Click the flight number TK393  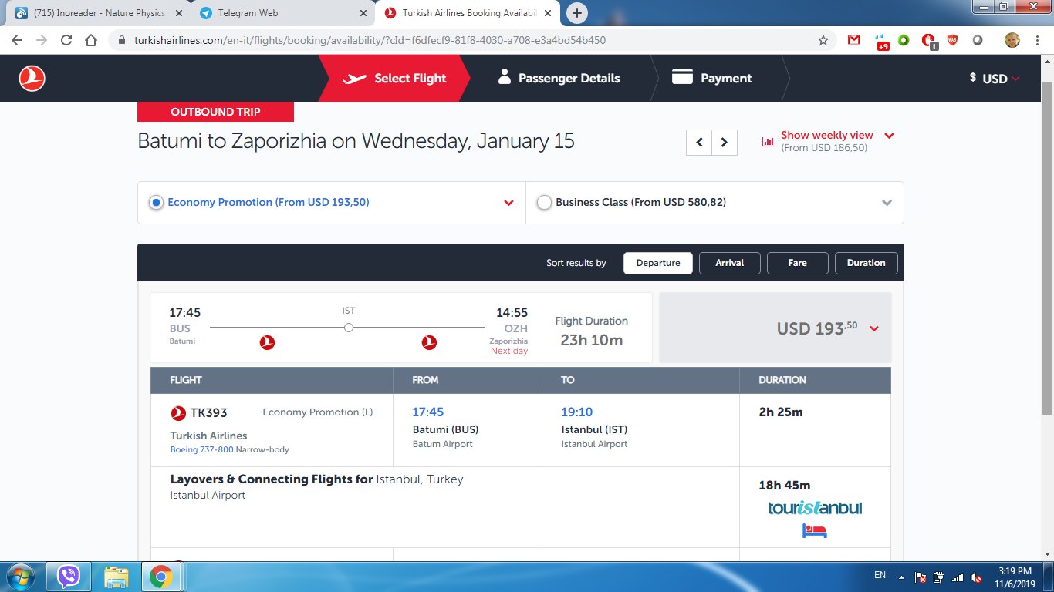coord(209,413)
